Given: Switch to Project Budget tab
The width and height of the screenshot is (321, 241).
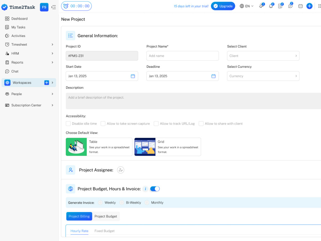Looking at the screenshot, I should (106, 216).
